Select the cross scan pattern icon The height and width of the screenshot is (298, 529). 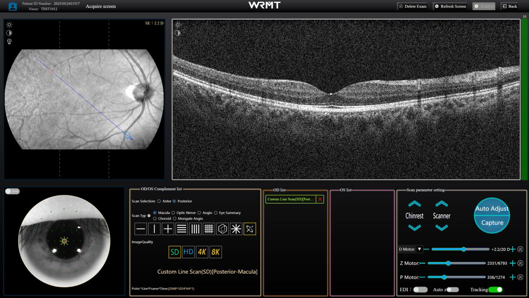coord(168,229)
